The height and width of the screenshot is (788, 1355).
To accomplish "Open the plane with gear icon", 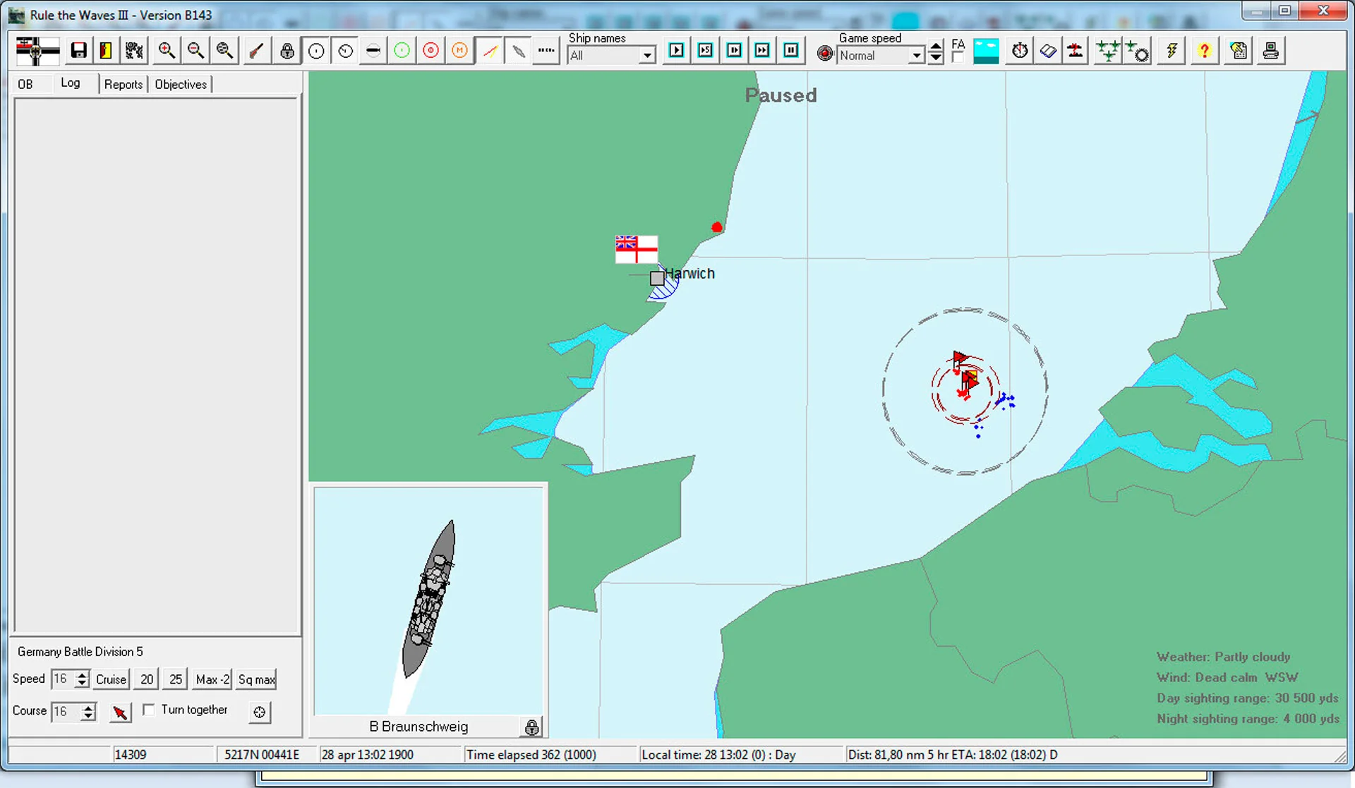I will [x=1138, y=51].
